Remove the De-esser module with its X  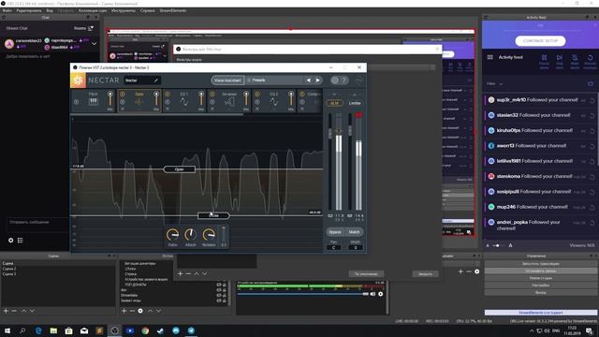(x=212, y=109)
